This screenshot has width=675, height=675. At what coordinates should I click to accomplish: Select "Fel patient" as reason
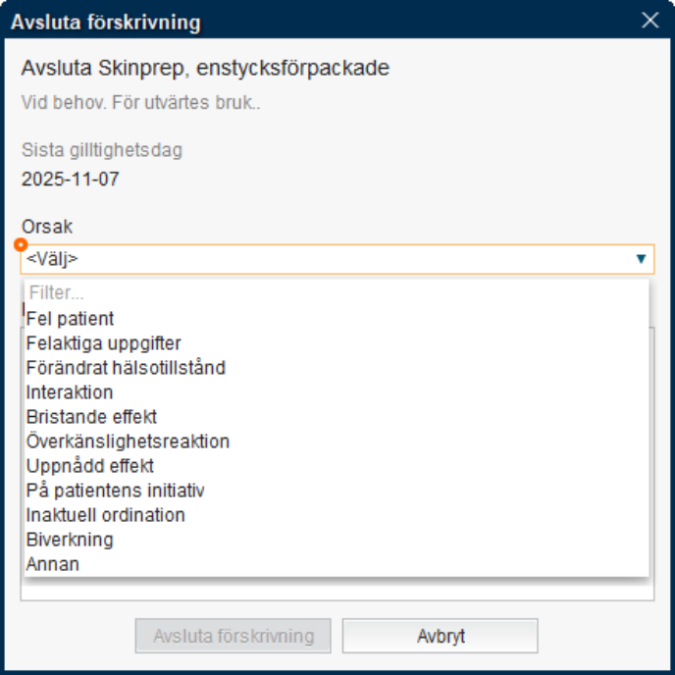(x=71, y=319)
